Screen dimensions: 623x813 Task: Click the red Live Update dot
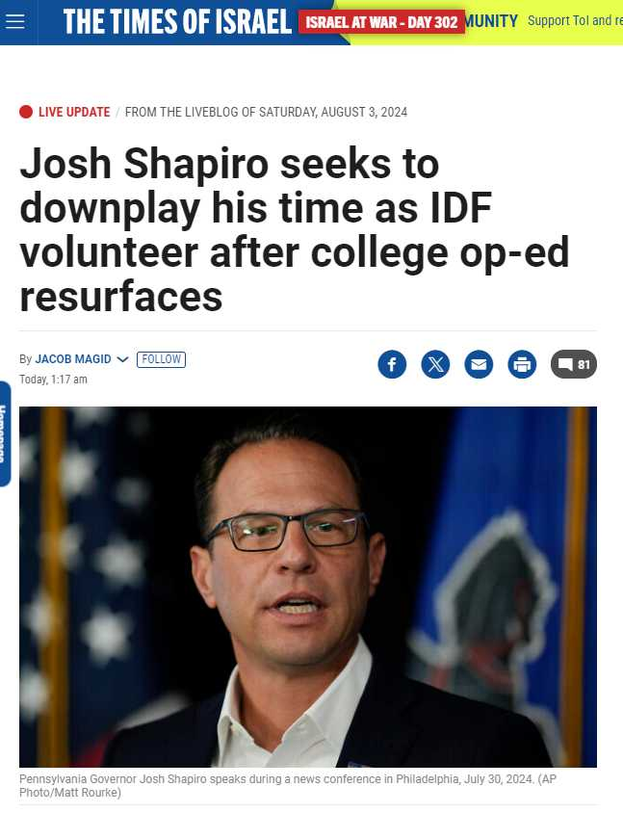(x=26, y=112)
